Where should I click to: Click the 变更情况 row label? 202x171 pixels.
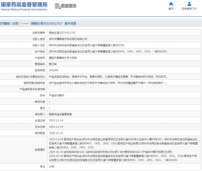(40, 150)
